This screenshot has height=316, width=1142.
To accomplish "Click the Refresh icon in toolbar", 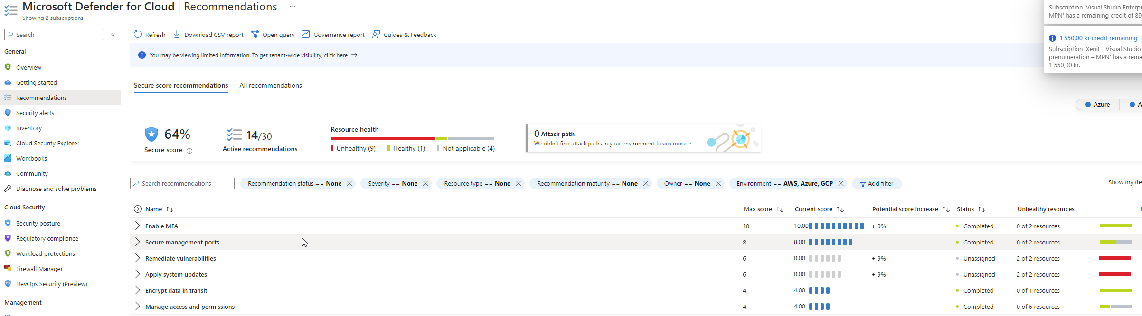I will tap(138, 34).
